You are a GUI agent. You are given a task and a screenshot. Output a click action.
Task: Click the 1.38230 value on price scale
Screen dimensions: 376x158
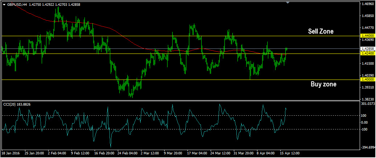[367, 99]
